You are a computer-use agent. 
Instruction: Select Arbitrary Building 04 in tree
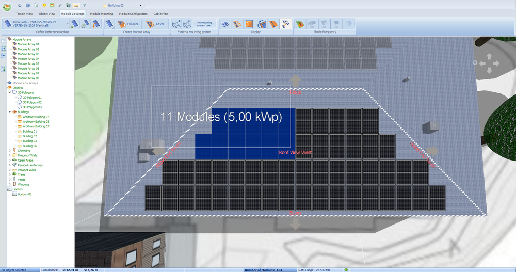[36, 117]
